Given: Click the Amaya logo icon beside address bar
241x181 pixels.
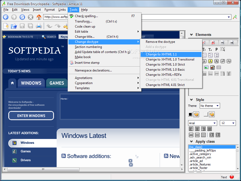Looking at the screenshot, I should tap(235, 17).
